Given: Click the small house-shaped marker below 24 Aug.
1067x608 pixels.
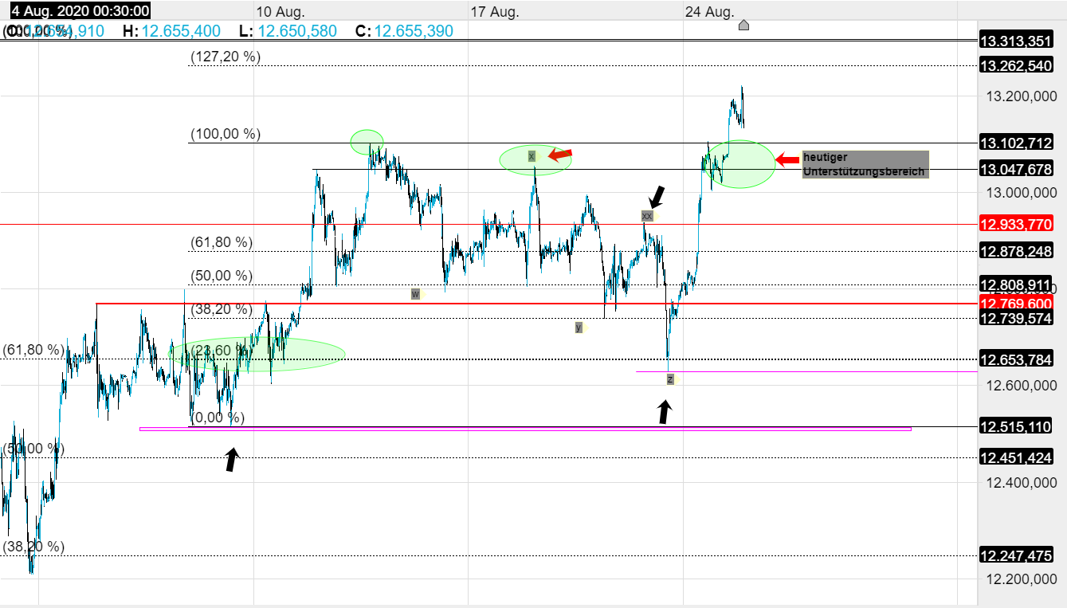Looking at the screenshot, I should click(x=743, y=25).
